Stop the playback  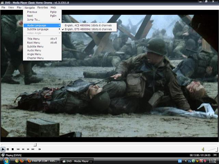[13, 149]
